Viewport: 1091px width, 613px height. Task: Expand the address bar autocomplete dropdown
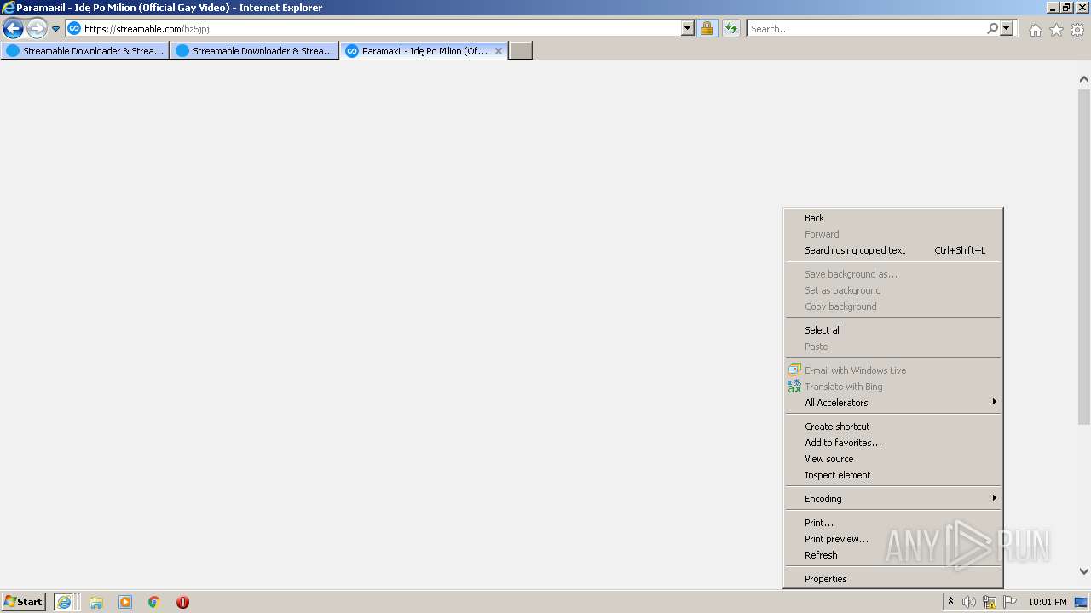tap(688, 29)
